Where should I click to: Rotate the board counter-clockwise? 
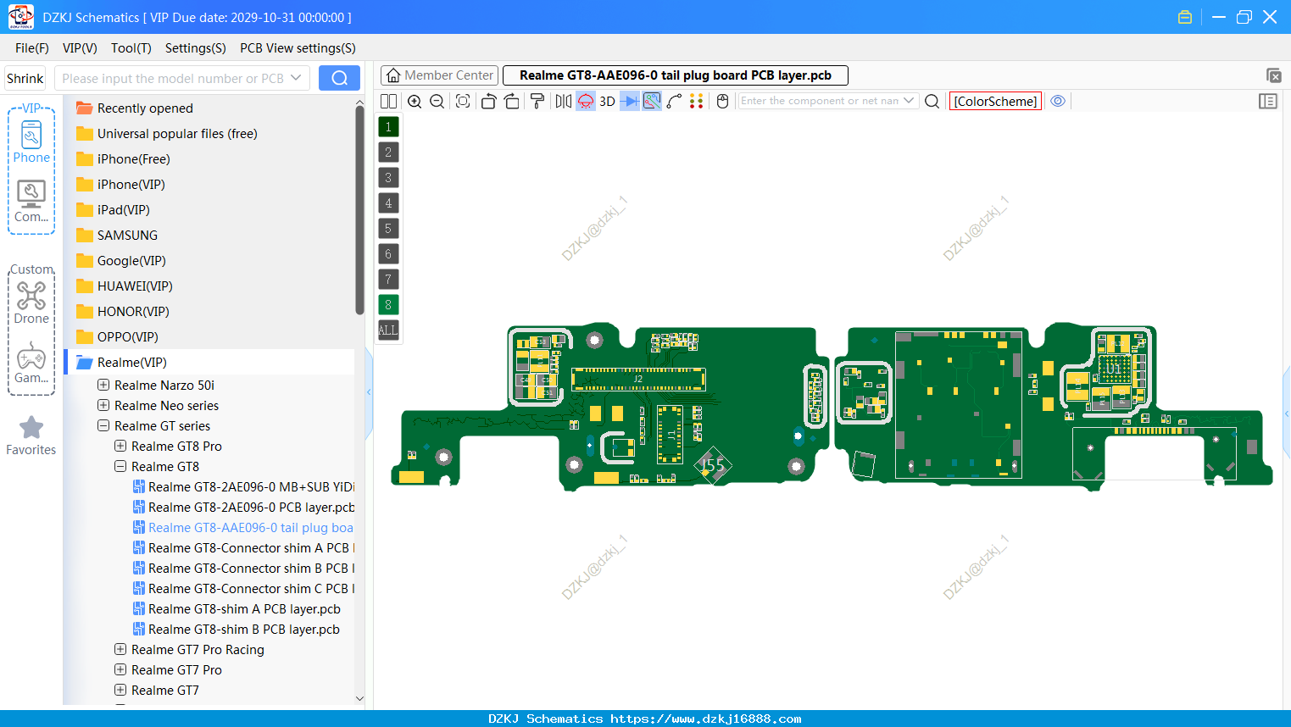click(488, 101)
